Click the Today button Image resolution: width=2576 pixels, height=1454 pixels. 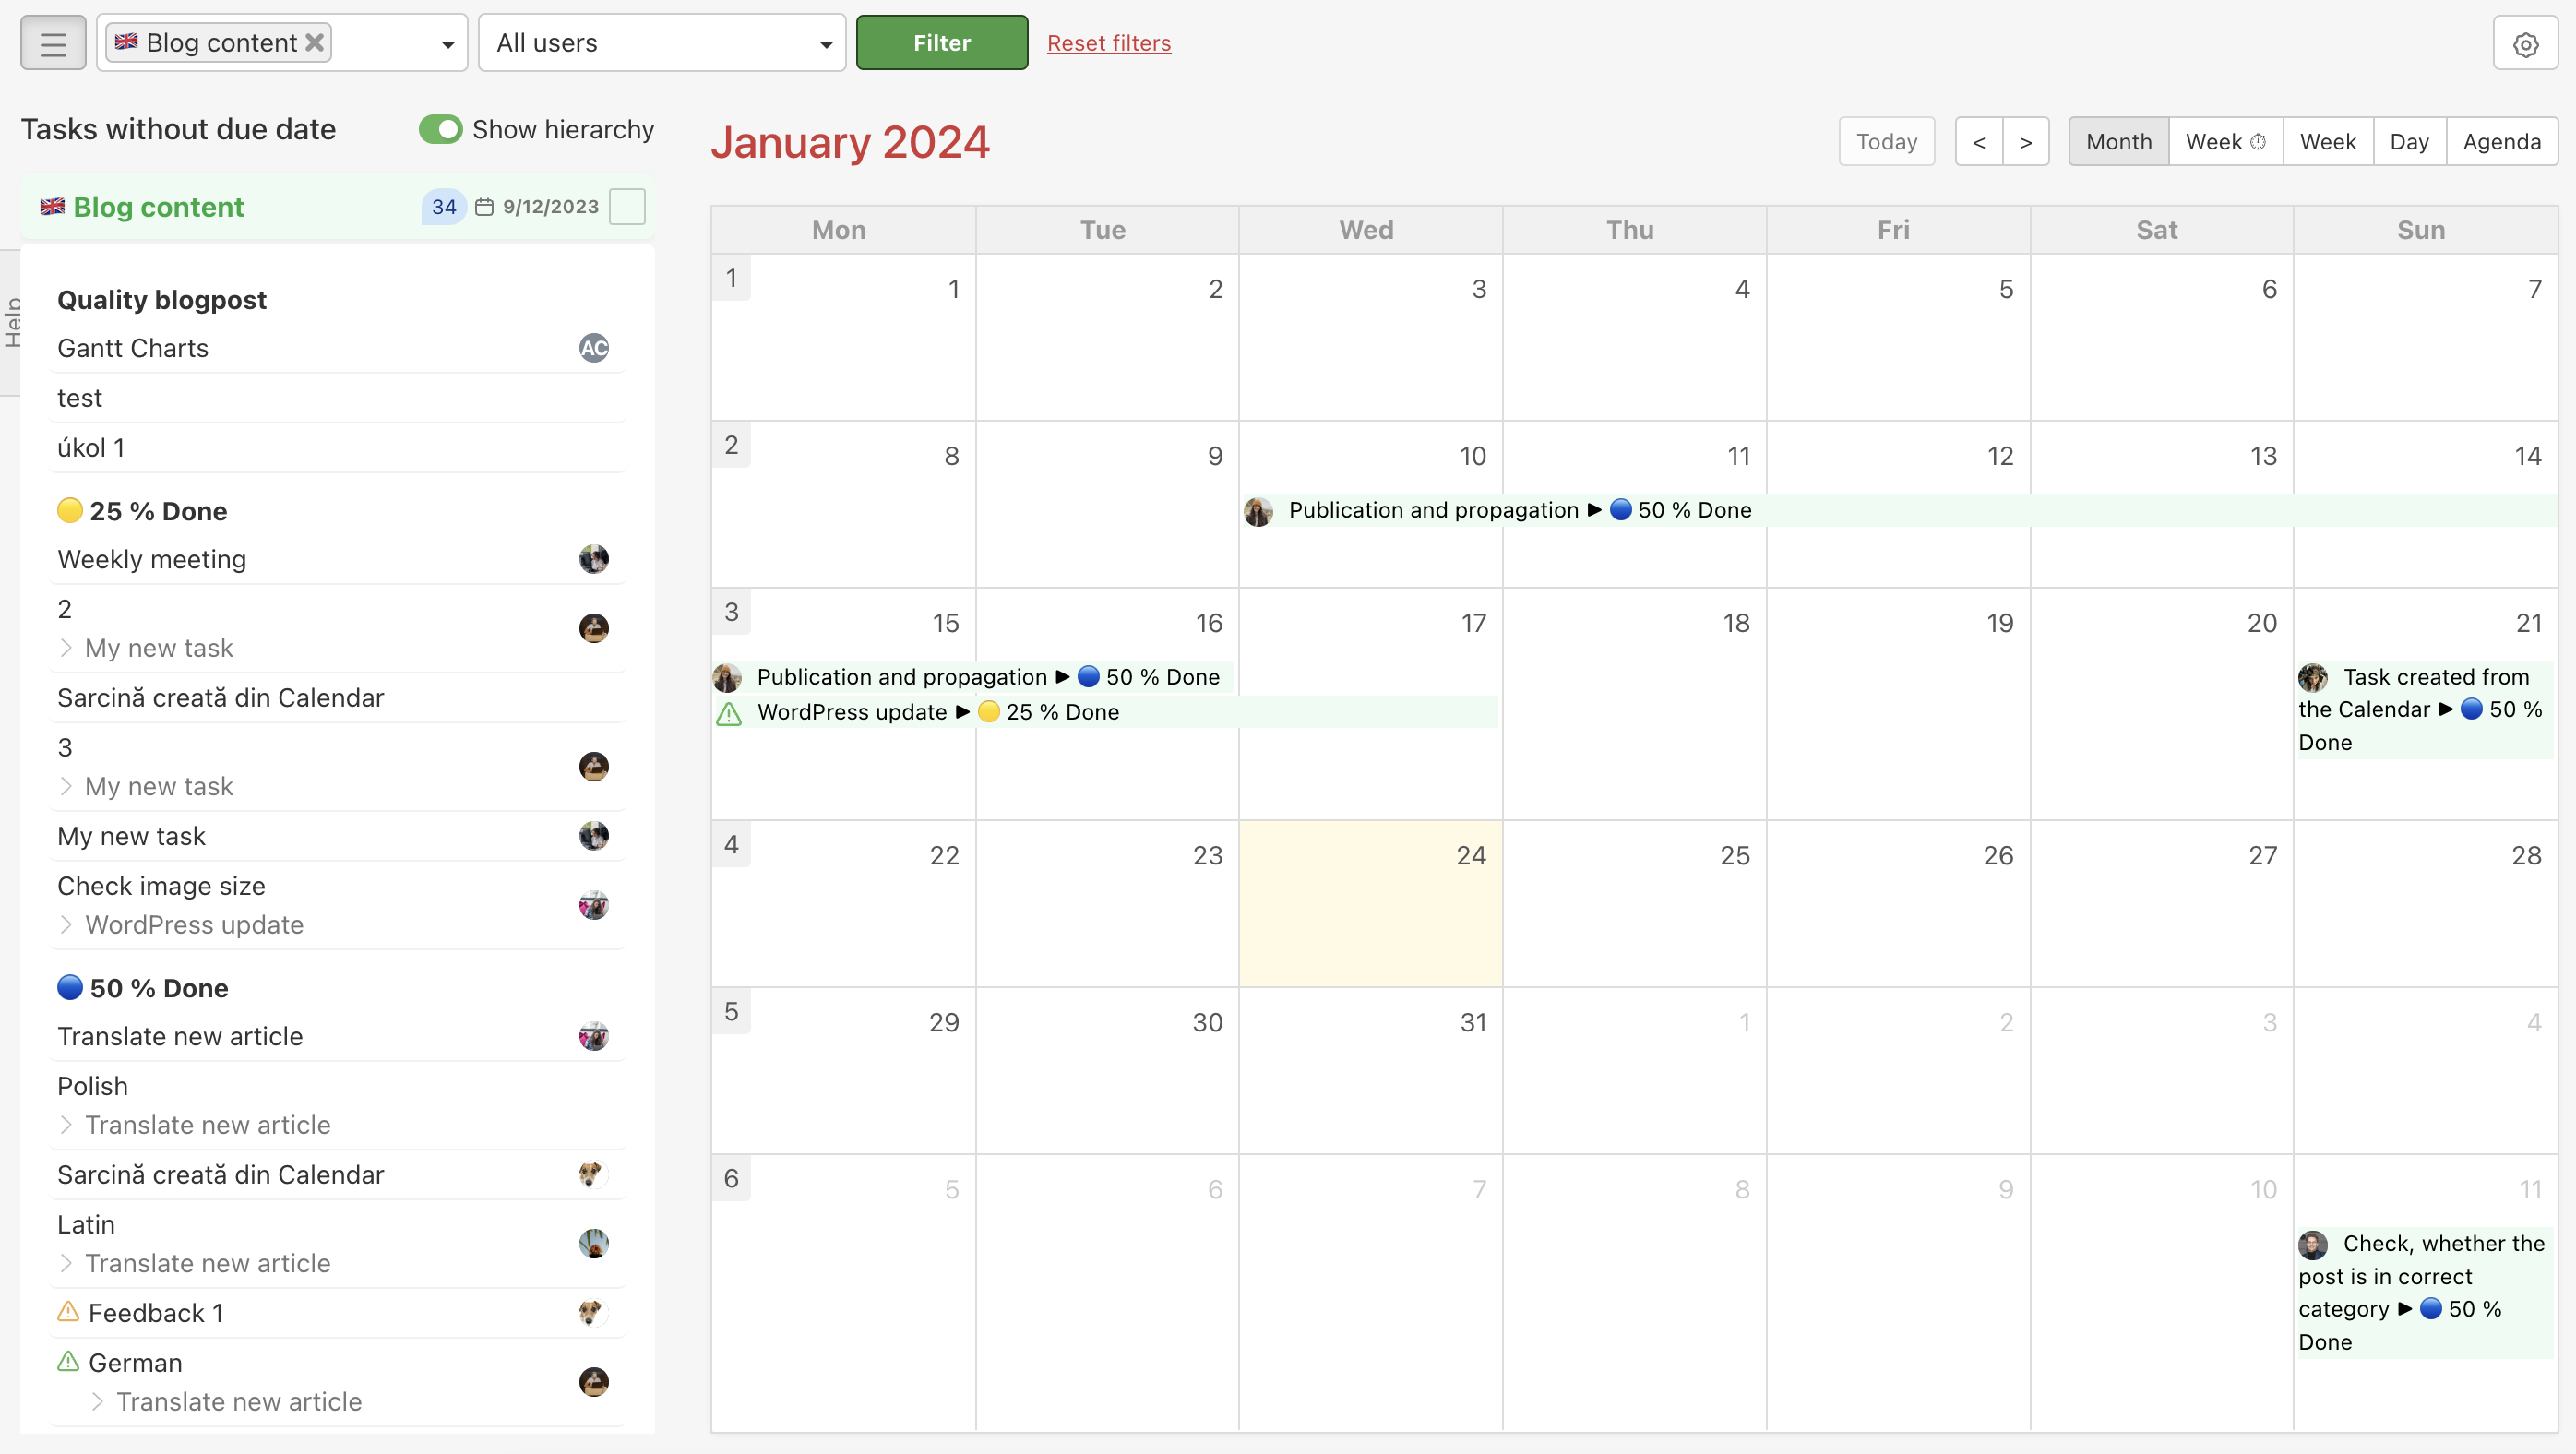click(x=1886, y=139)
